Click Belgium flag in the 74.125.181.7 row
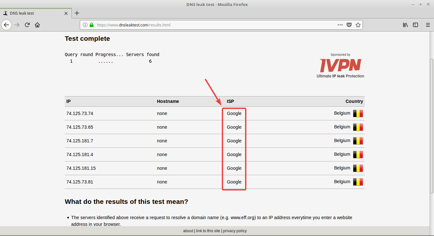Viewport: 434px width, 236px height. (358, 141)
